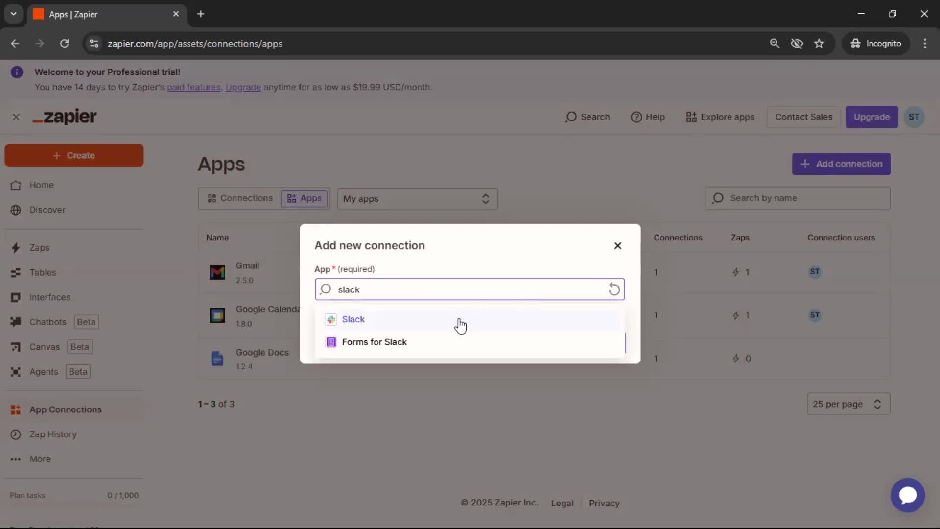Switch to the Apps tab
940x529 pixels.
(x=304, y=198)
